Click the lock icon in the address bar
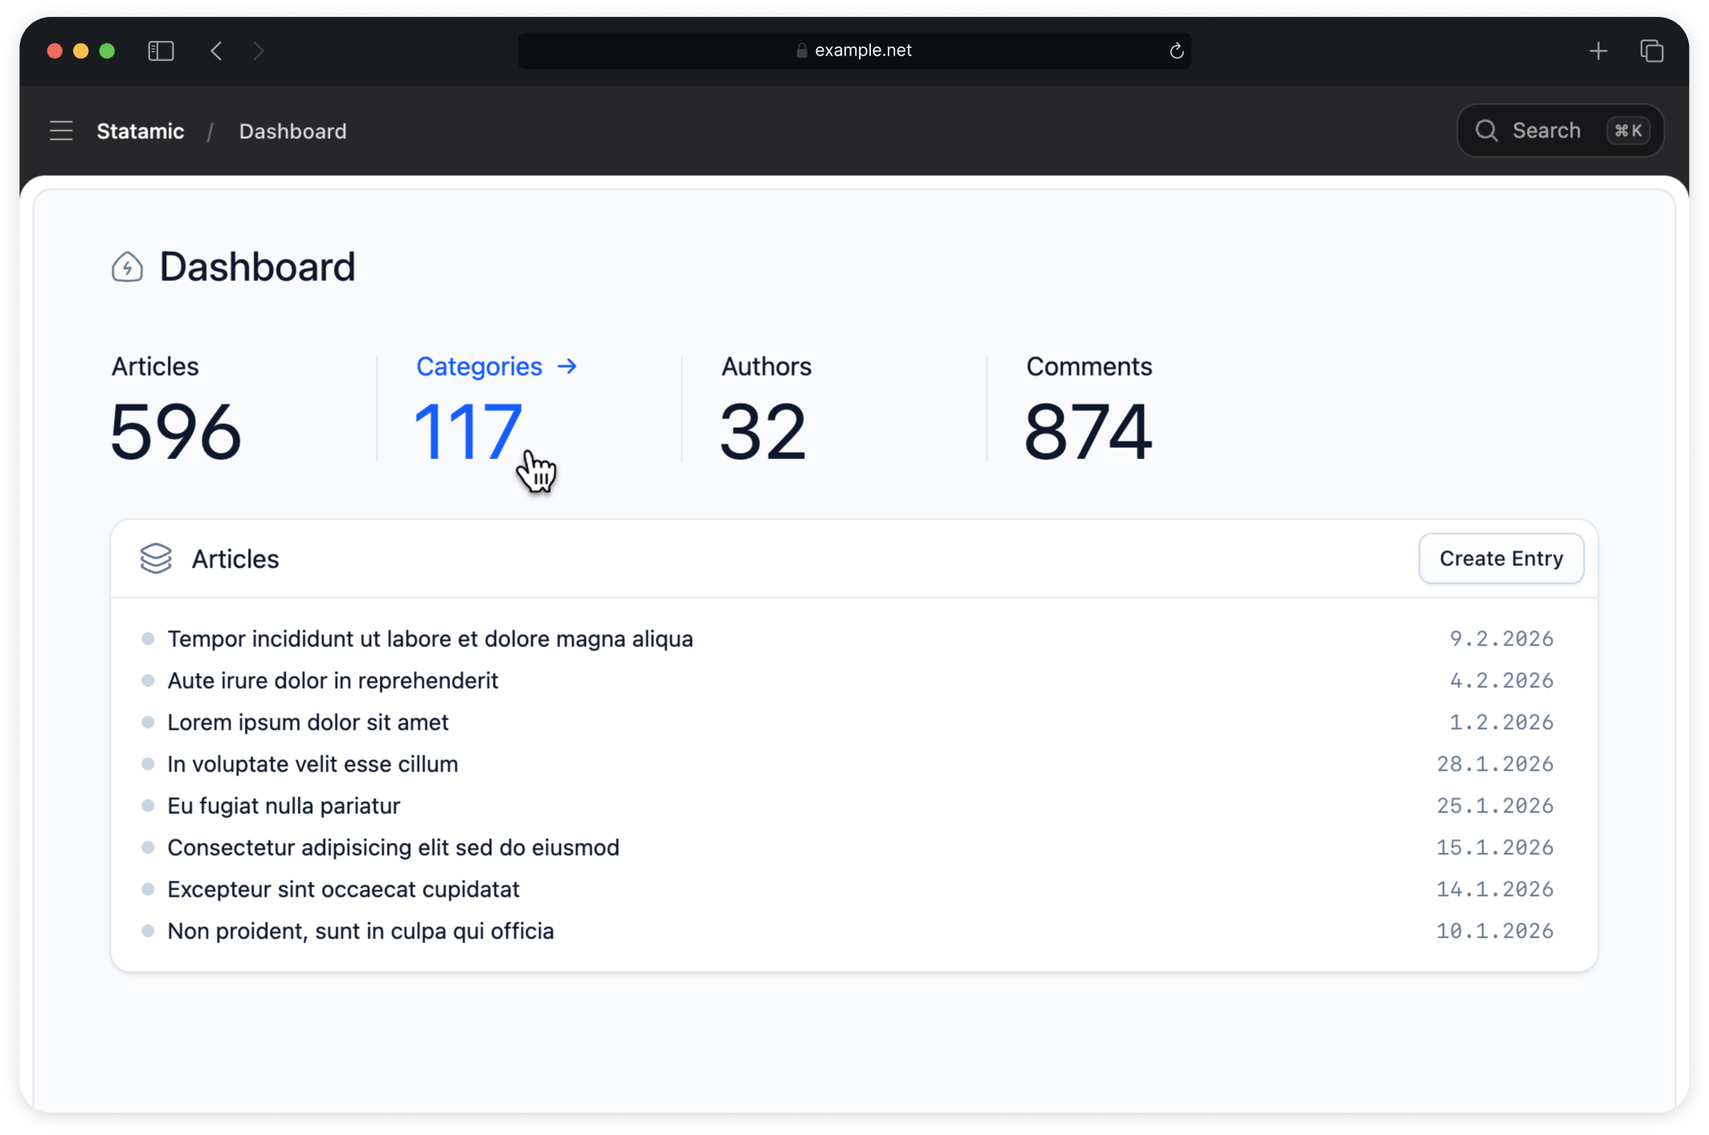The image size is (1709, 1135). click(801, 51)
